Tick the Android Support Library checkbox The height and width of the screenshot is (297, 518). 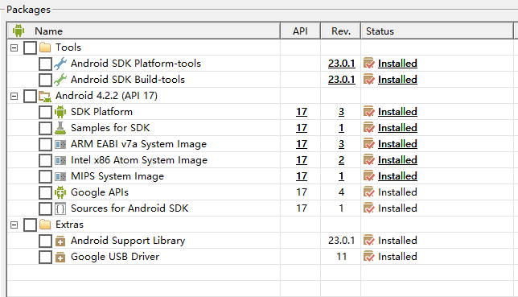coord(45,241)
